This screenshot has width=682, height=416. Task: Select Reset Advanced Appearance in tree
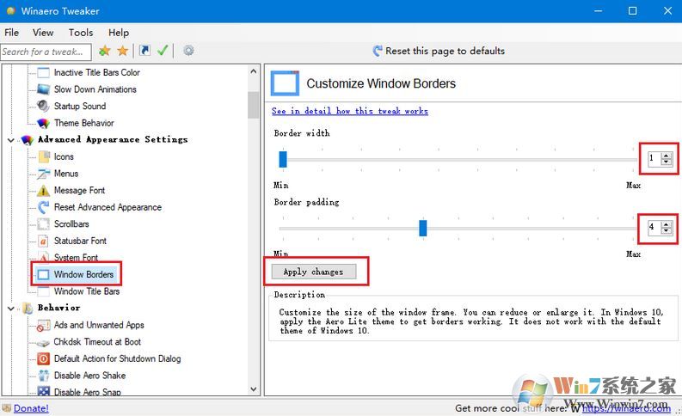pos(107,207)
